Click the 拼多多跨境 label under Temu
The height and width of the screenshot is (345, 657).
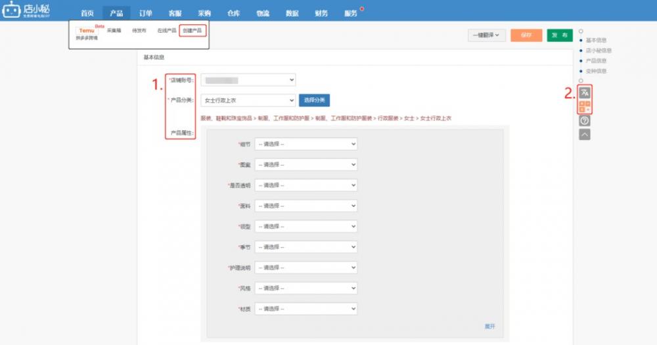click(87, 38)
